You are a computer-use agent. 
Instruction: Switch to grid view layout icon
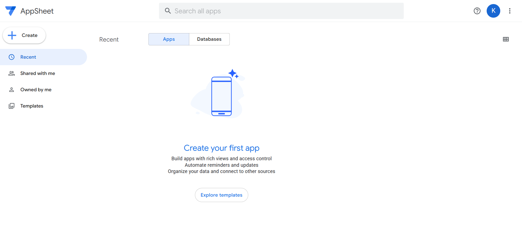pyautogui.click(x=506, y=39)
